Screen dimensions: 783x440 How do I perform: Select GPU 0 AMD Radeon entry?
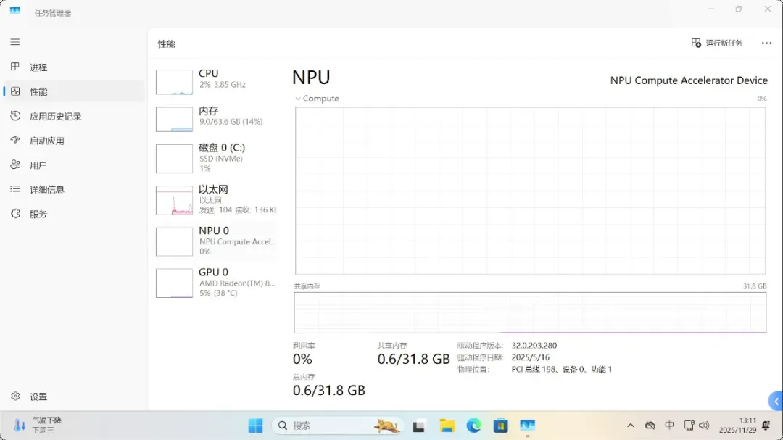pos(216,283)
